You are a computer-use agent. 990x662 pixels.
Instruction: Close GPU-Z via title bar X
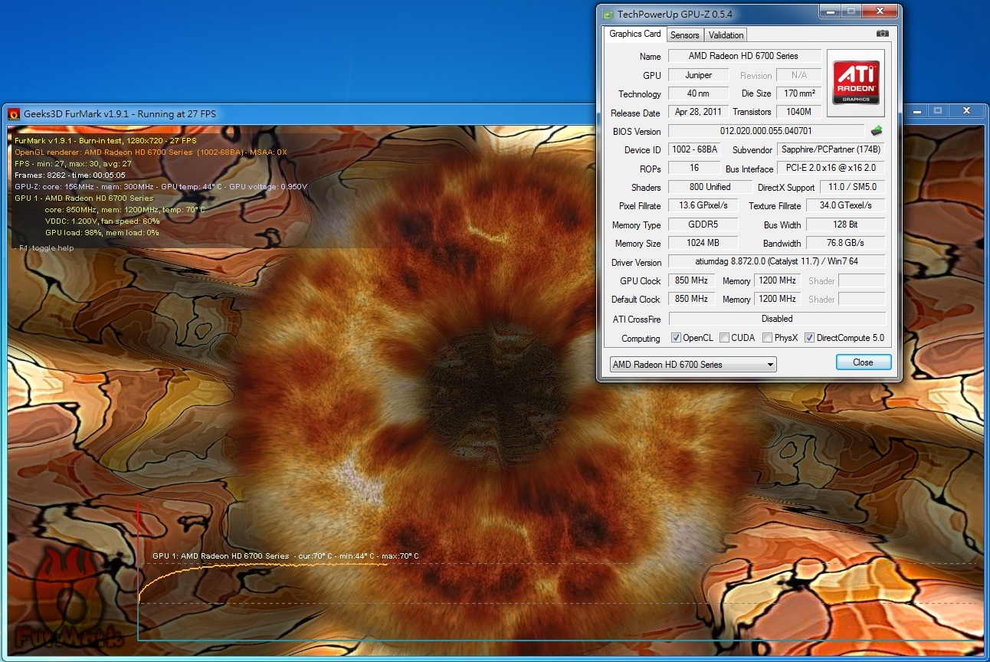click(x=879, y=11)
